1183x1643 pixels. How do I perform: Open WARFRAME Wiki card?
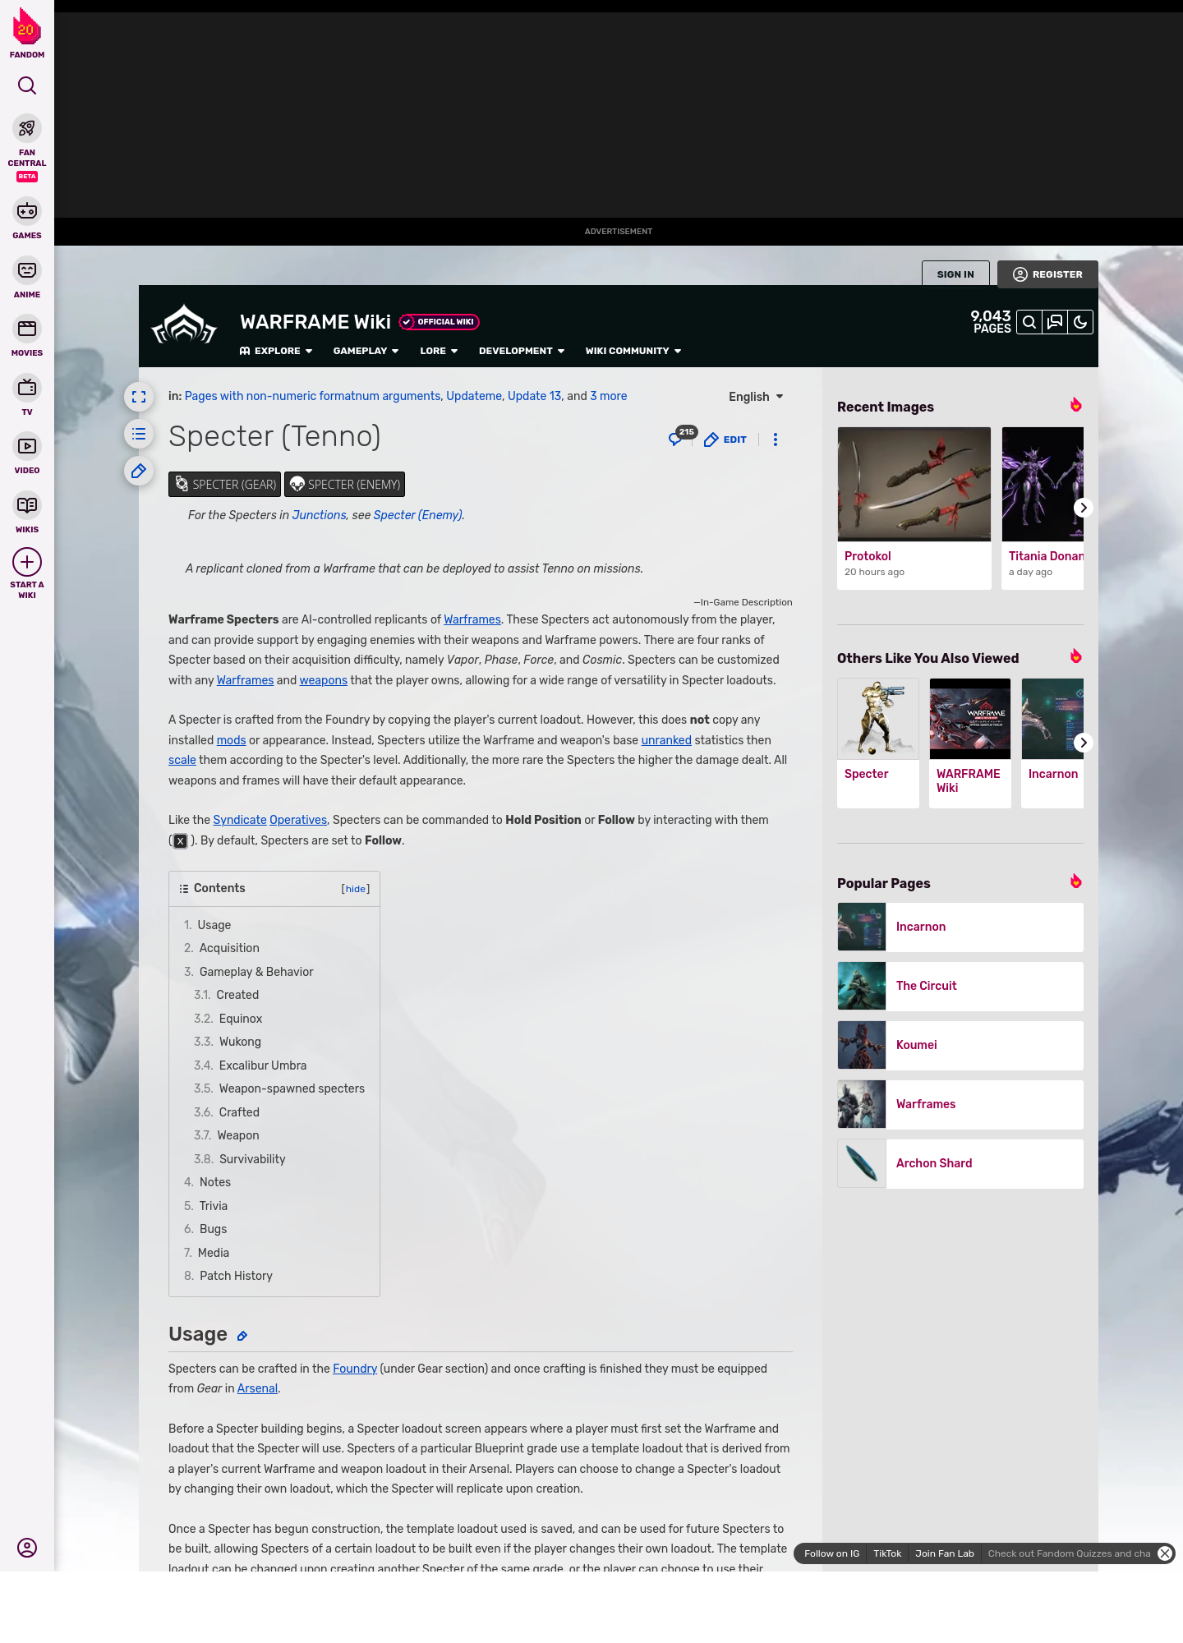[x=970, y=743]
